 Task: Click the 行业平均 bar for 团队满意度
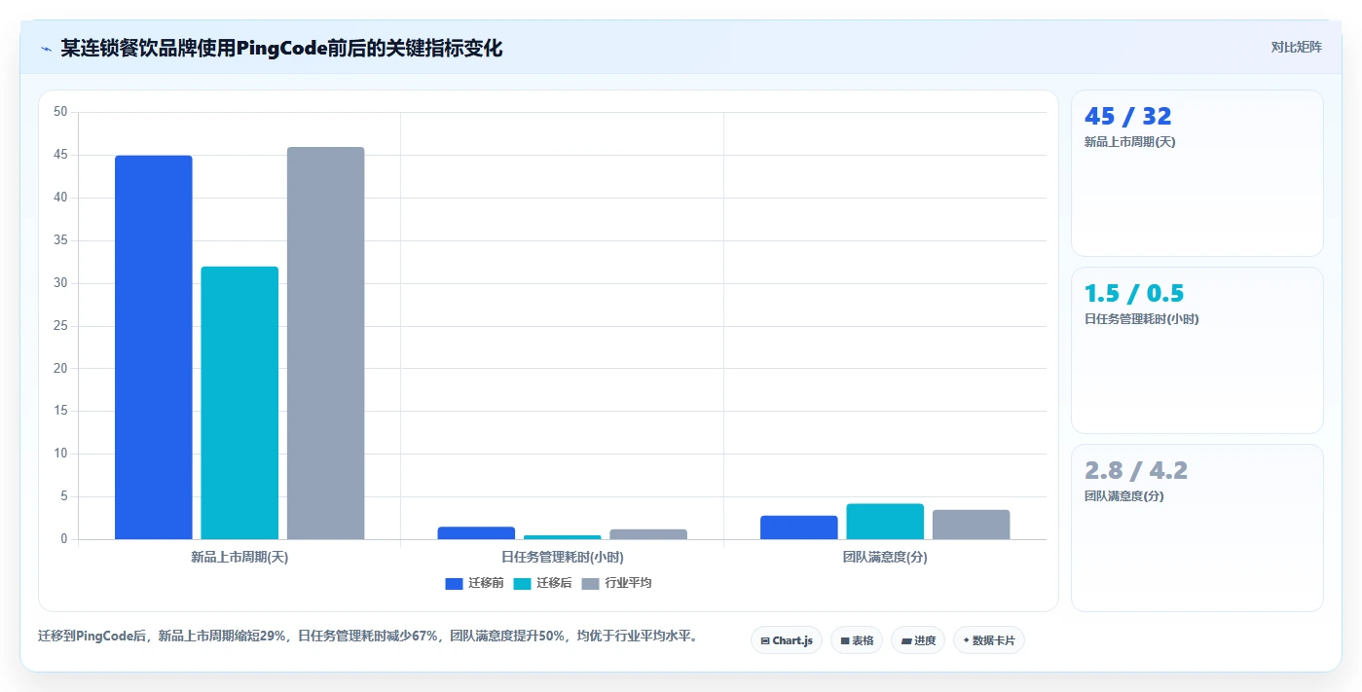(x=972, y=525)
